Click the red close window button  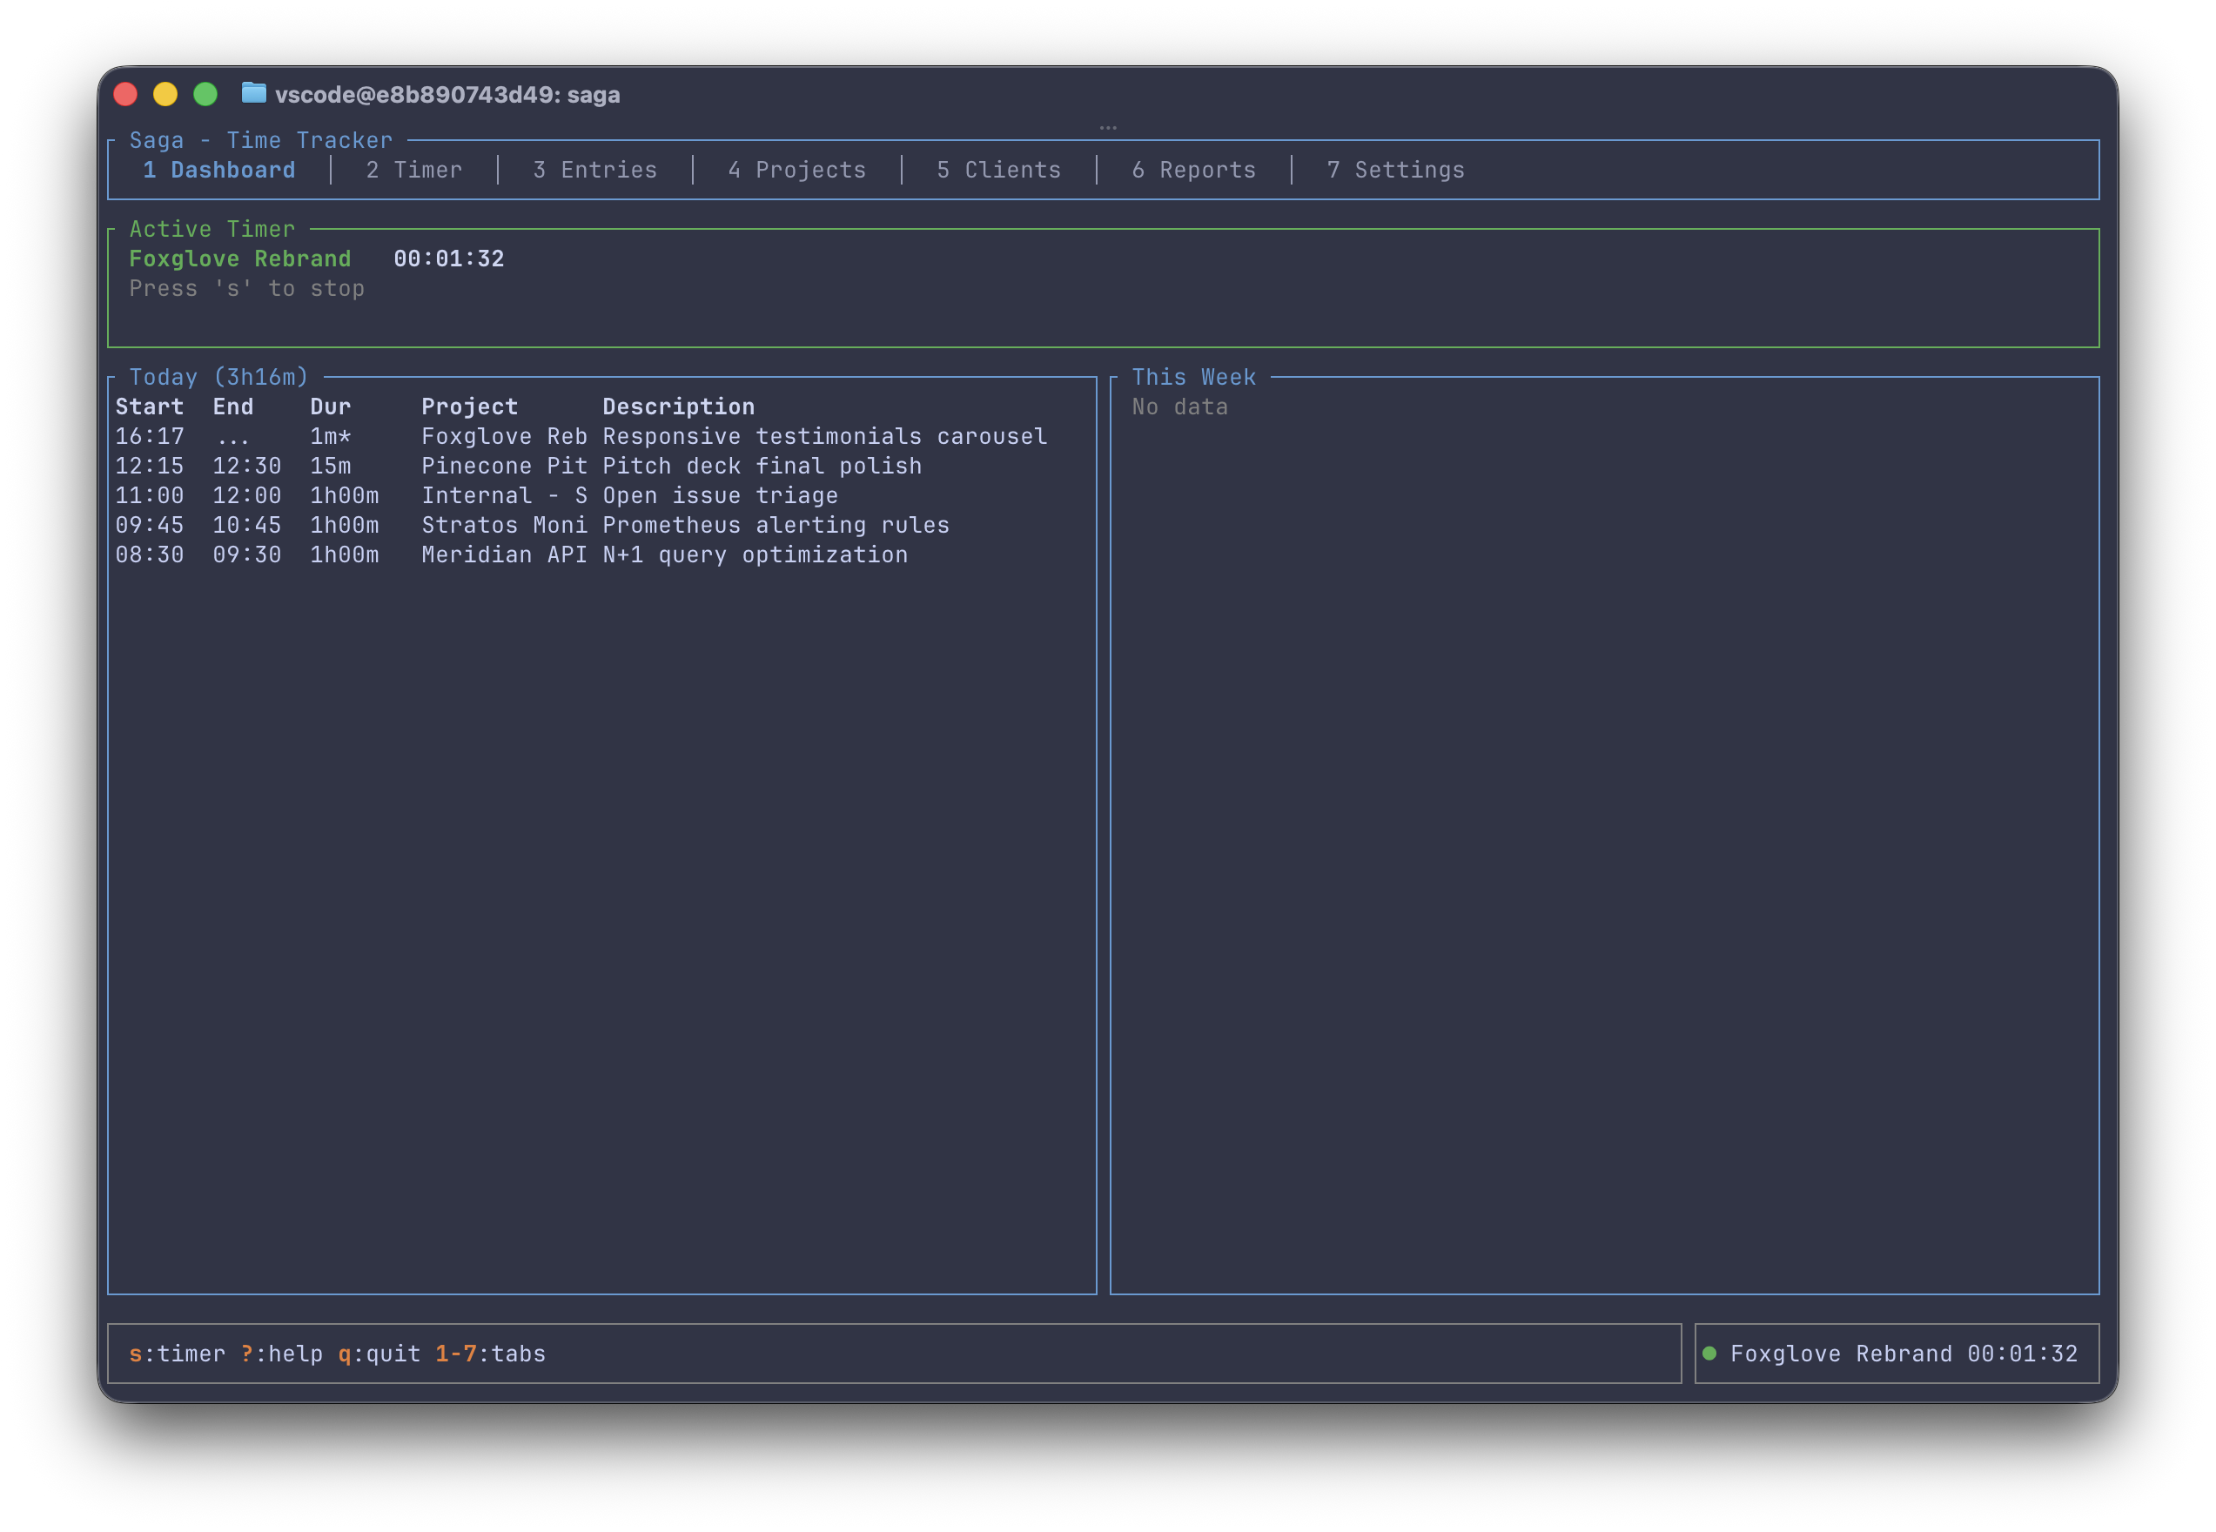125,94
